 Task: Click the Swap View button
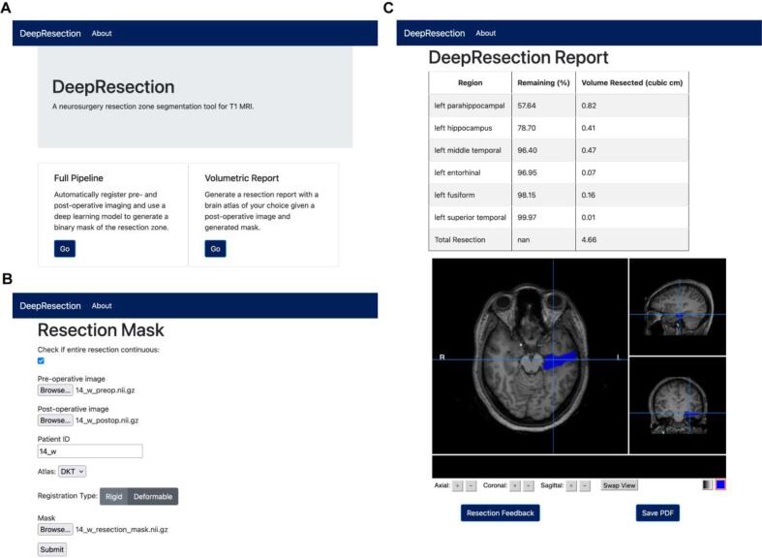pos(619,485)
